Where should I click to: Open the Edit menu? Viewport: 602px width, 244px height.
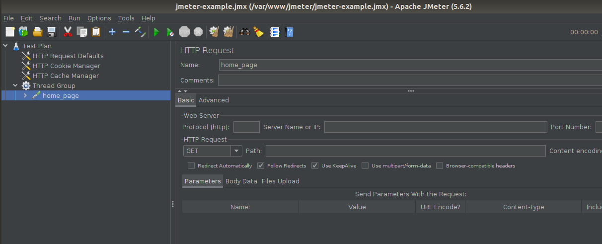click(26, 18)
